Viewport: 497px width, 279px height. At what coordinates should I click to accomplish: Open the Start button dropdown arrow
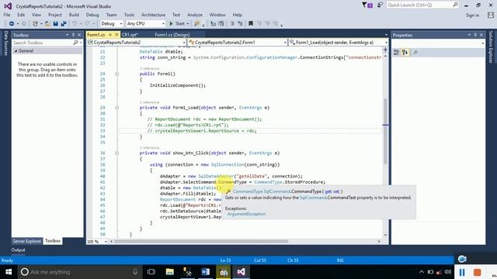point(188,24)
